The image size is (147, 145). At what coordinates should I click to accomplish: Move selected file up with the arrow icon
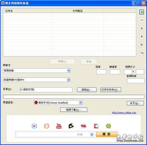coord(142,28)
